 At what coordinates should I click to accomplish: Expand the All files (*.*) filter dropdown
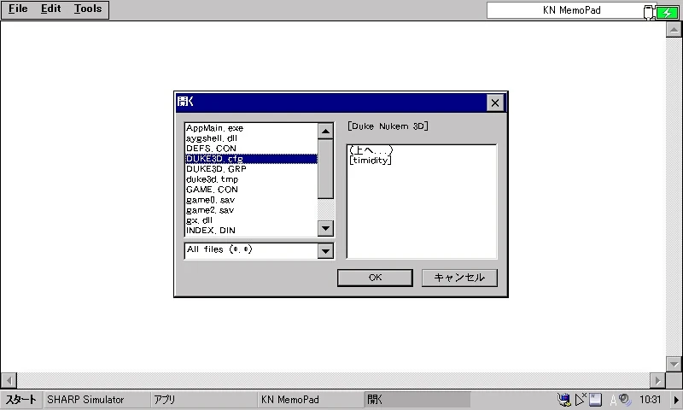[325, 250]
